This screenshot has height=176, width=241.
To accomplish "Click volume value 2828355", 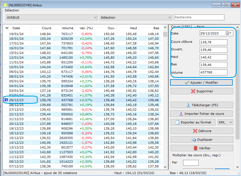I will tap(66, 138).
